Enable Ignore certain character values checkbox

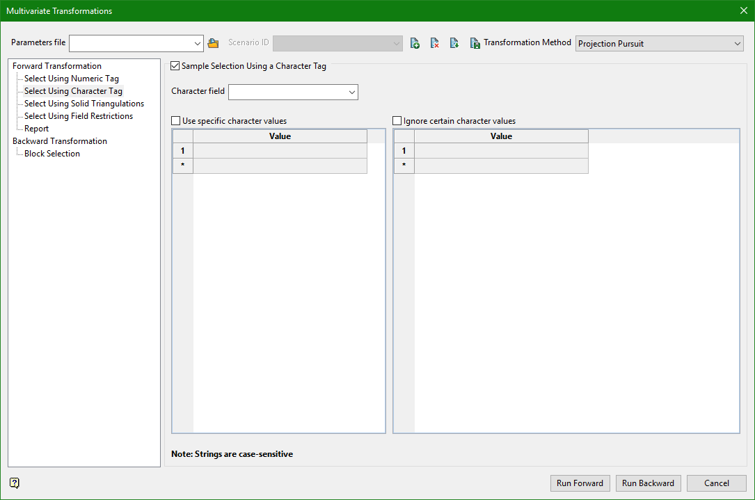pos(397,121)
